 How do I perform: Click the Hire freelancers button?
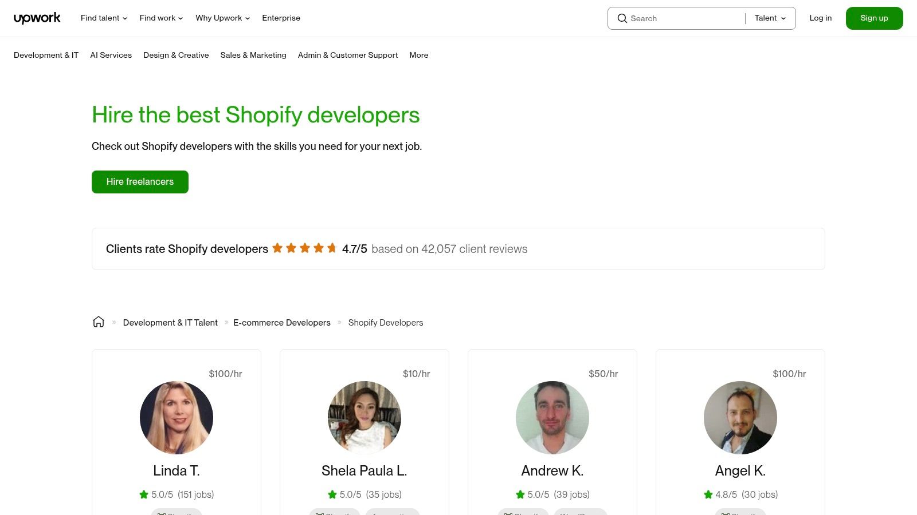tap(140, 182)
